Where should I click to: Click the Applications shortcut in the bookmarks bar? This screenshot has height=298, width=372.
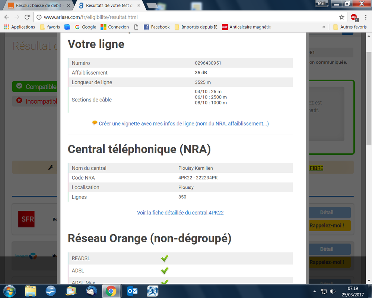click(x=19, y=27)
